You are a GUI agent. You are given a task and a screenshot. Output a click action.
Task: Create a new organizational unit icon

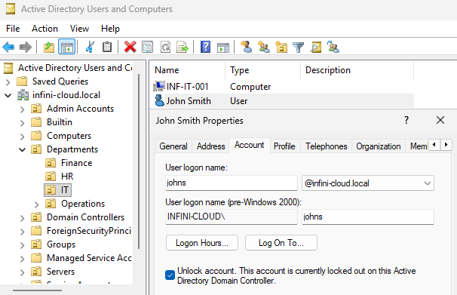(281, 47)
